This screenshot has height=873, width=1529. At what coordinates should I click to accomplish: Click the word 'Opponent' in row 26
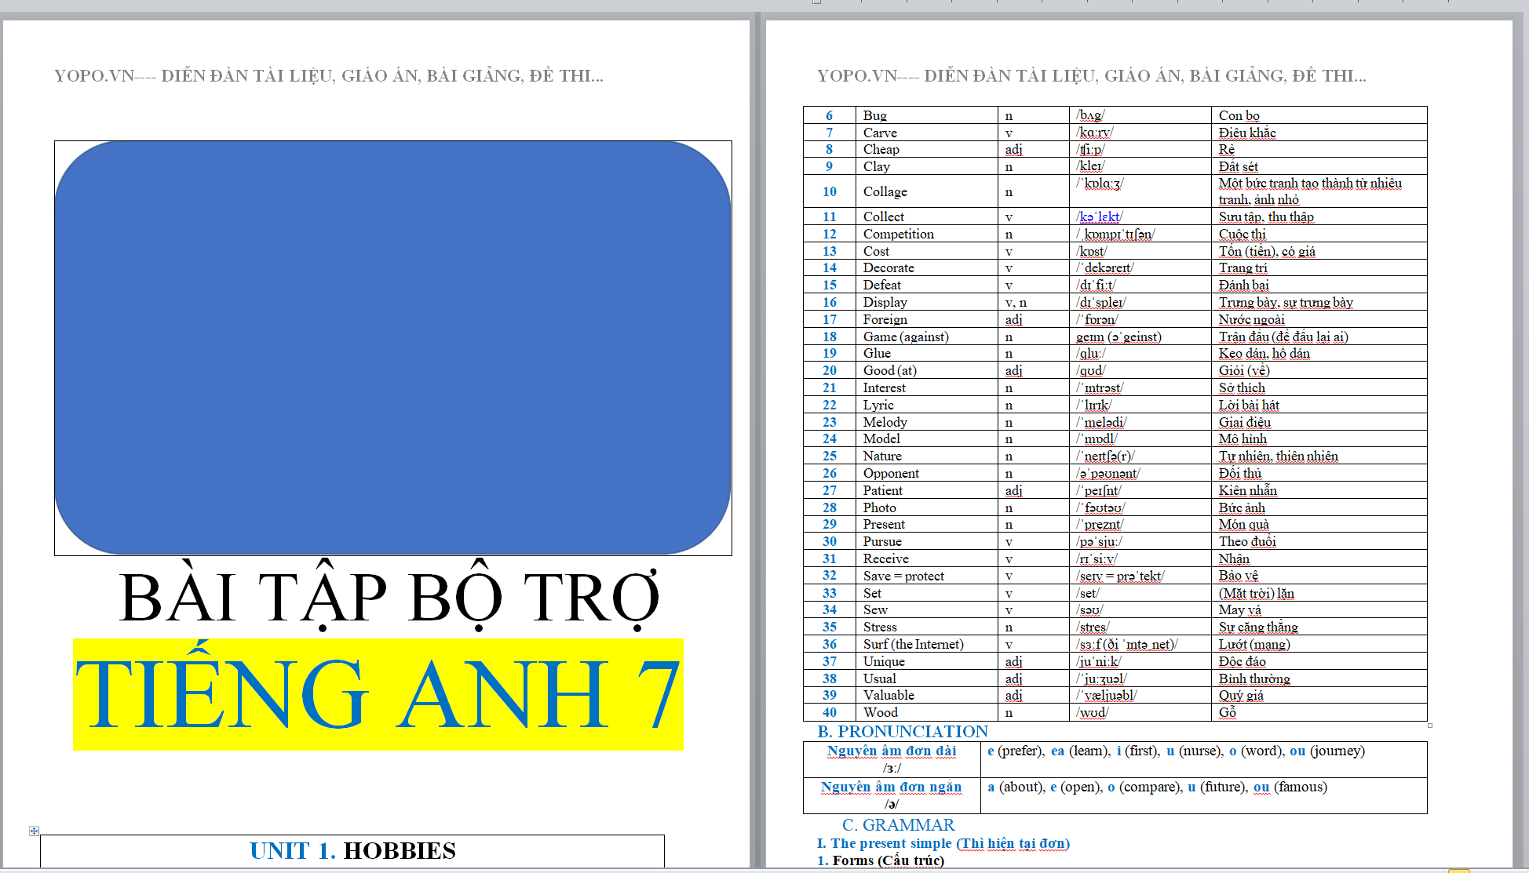click(891, 474)
